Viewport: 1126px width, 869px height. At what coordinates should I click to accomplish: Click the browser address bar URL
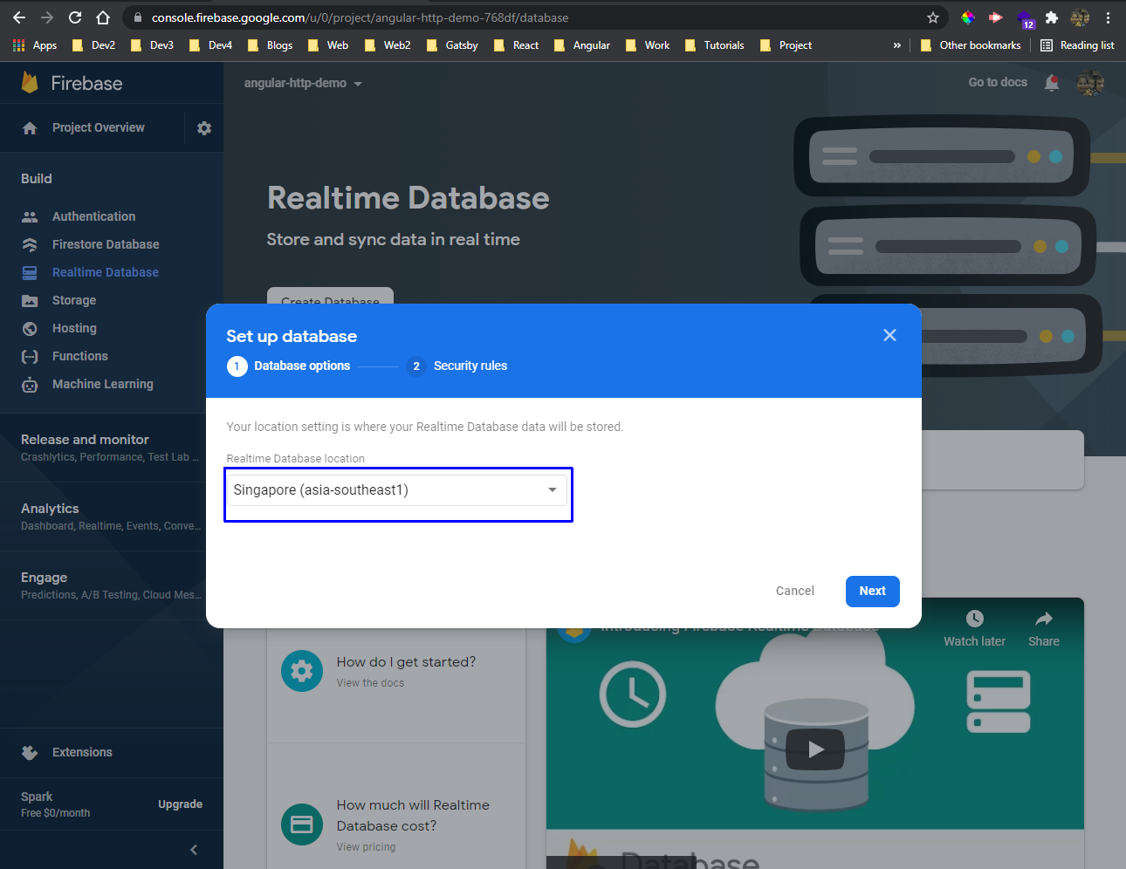pos(360,17)
